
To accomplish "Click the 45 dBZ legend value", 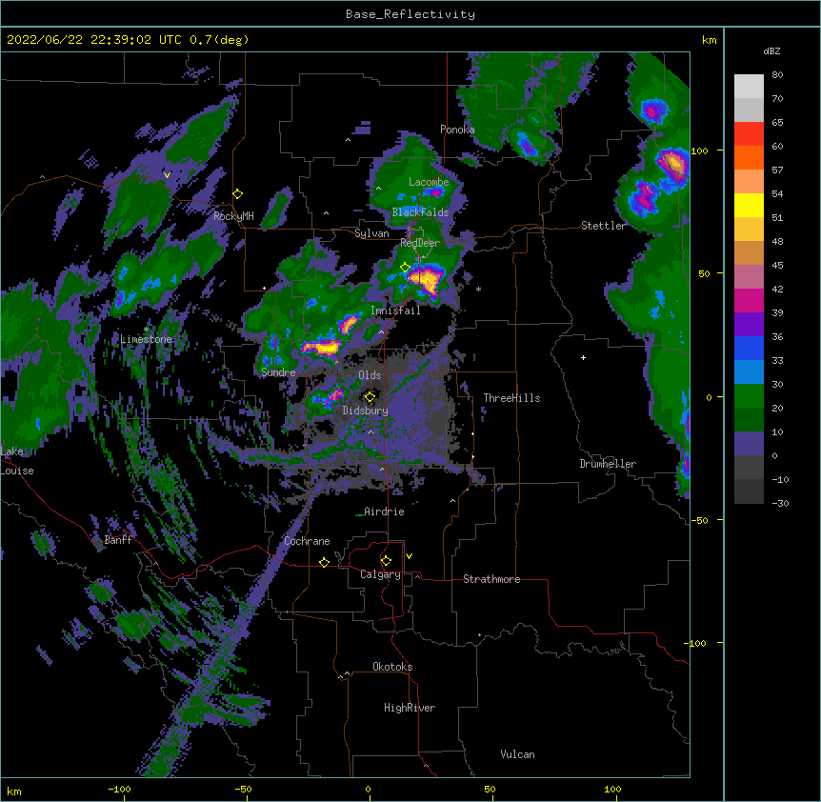I will [777, 266].
